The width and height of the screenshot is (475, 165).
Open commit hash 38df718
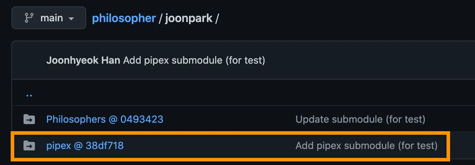[105, 145]
